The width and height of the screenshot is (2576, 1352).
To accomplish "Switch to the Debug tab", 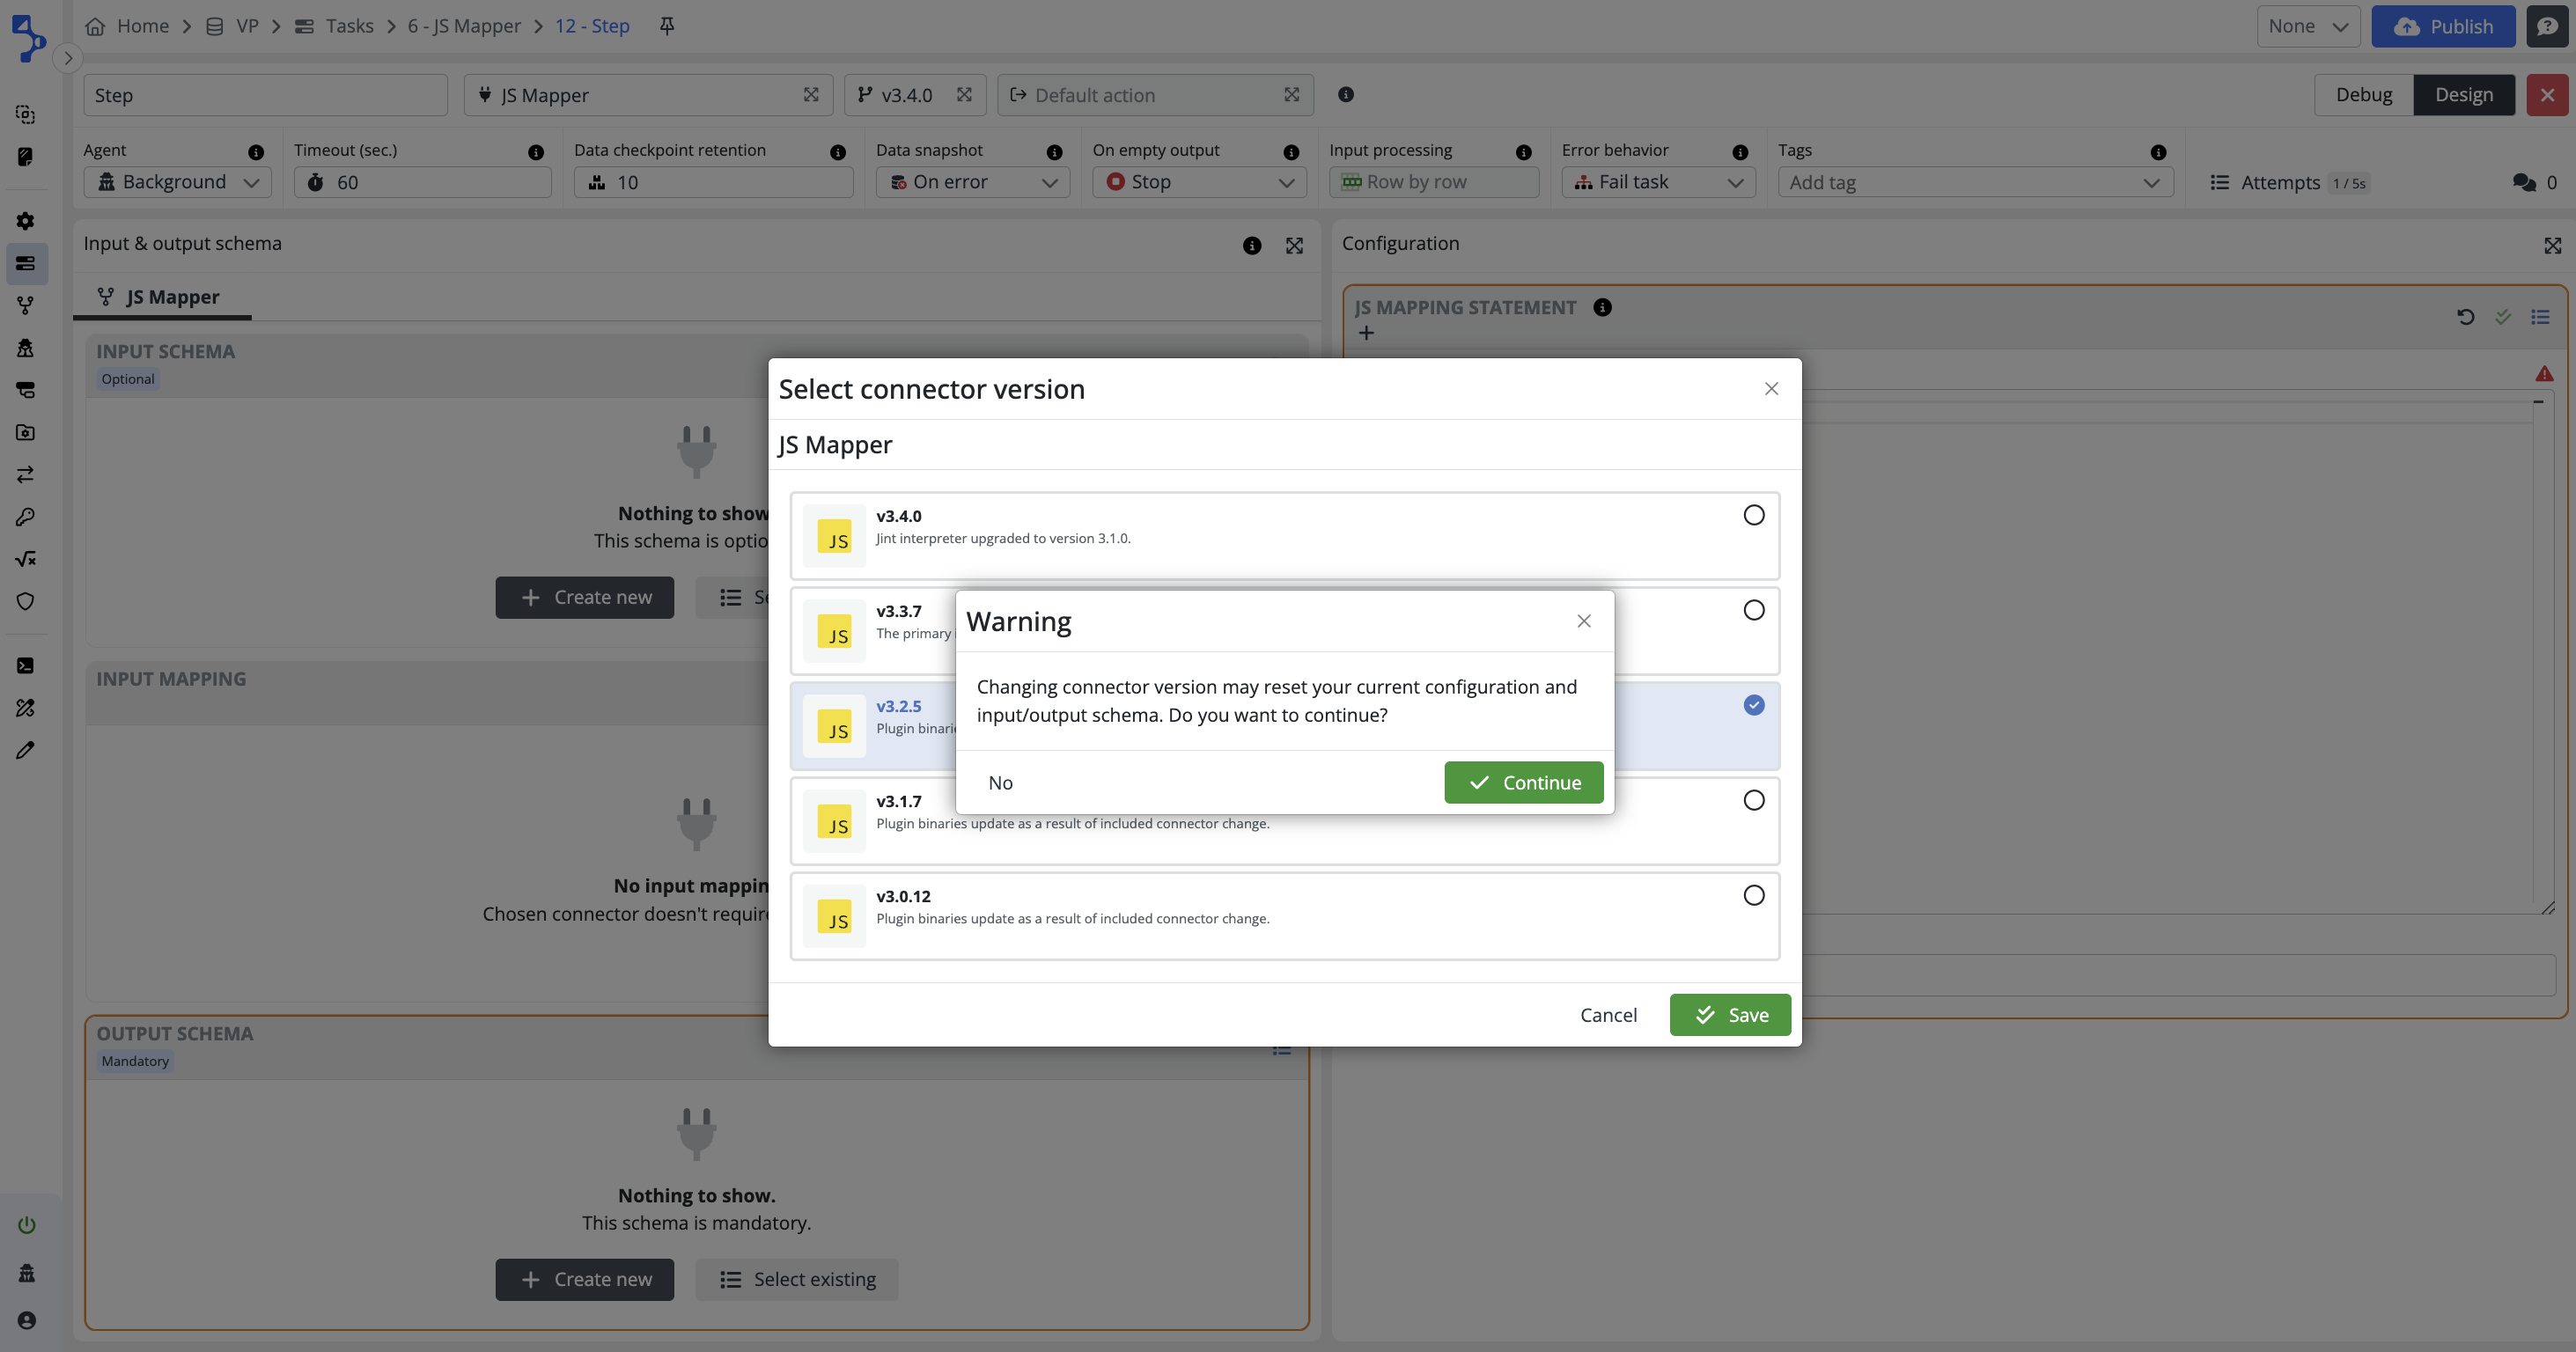I will click(2363, 95).
